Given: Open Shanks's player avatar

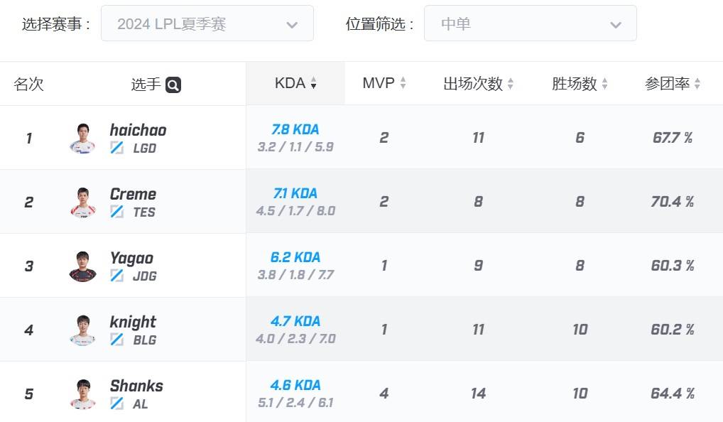Looking at the screenshot, I should click(82, 394).
